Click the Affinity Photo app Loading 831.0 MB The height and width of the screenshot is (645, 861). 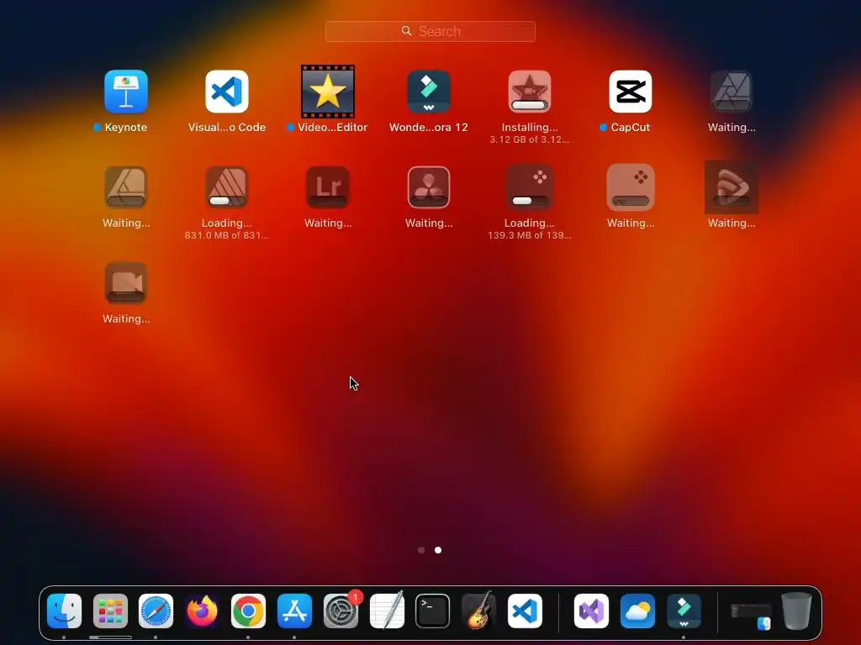coord(227,187)
